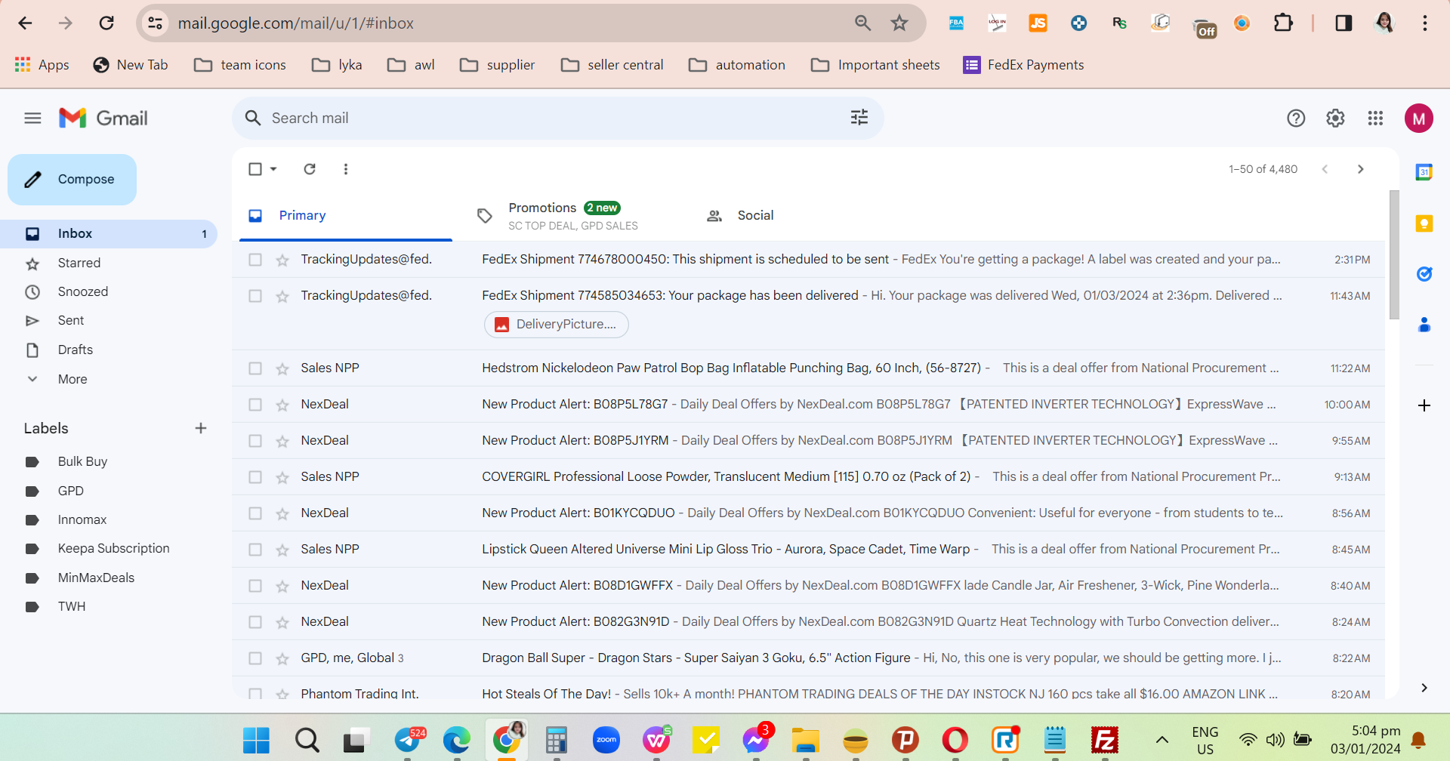Open Google Contacts side panel icon
The width and height of the screenshot is (1450, 761).
coord(1424,325)
